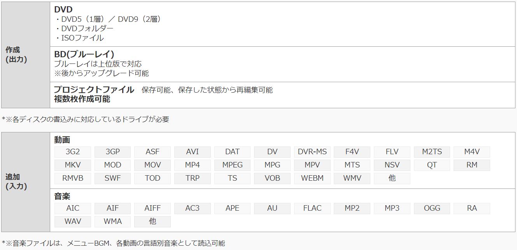The width and height of the screenshot is (517, 250).
Task: Click the DVDフォルダー item
Action: click(84, 28)
